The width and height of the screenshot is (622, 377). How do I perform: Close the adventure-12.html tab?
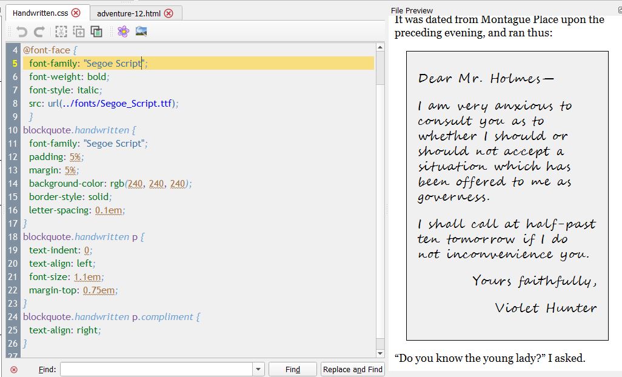coord(169,13)
